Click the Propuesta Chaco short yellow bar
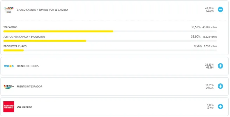230x117 pixels. [x=13, y=50]
